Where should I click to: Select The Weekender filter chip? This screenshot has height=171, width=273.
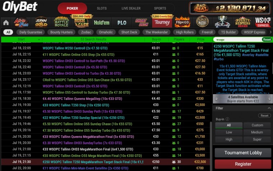pos(157,32)
